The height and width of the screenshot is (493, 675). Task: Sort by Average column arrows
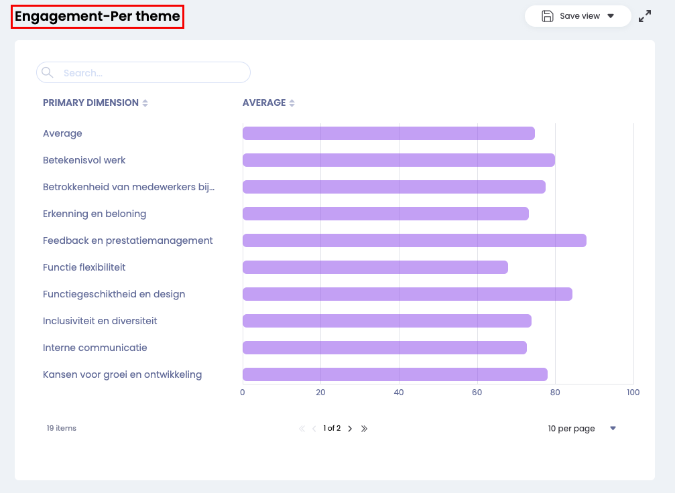coord(292,103)
